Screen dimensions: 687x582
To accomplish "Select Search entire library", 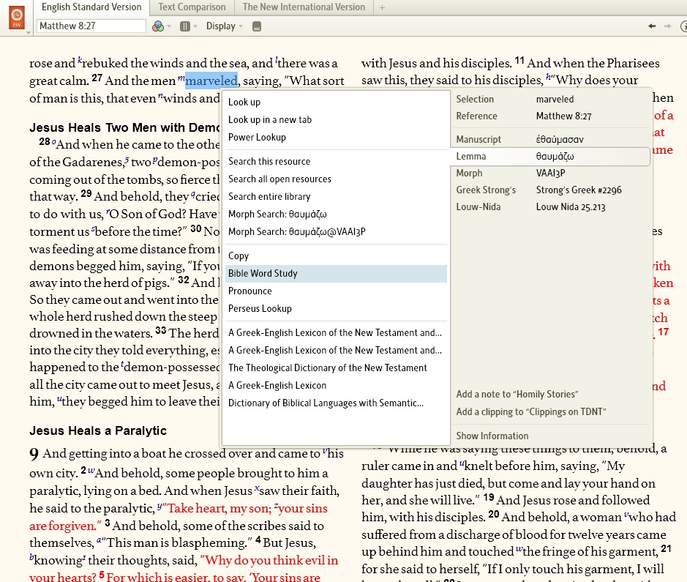I will [335, 196].
